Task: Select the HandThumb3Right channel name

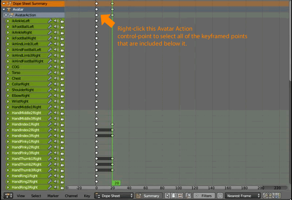Action: tap(26, 170)
